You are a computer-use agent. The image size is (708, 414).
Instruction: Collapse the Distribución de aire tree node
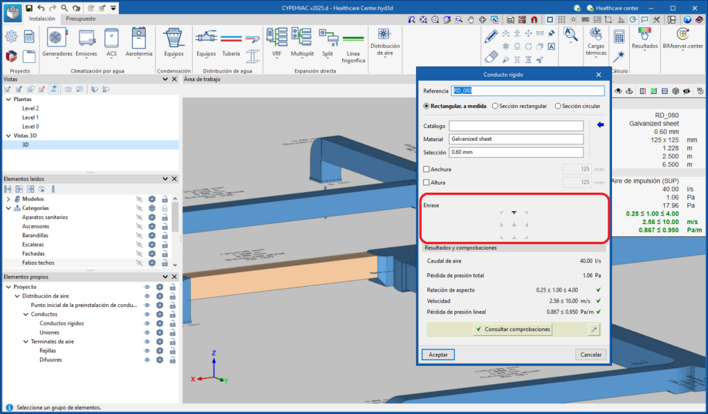point(17,296)
